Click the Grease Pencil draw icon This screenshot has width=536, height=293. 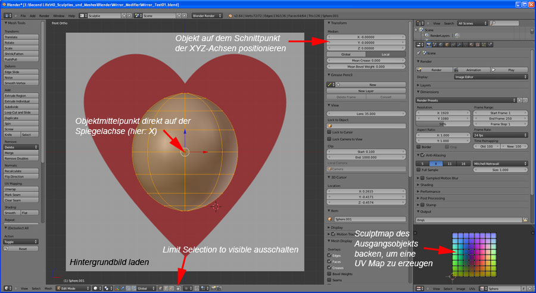click(330, 85)
